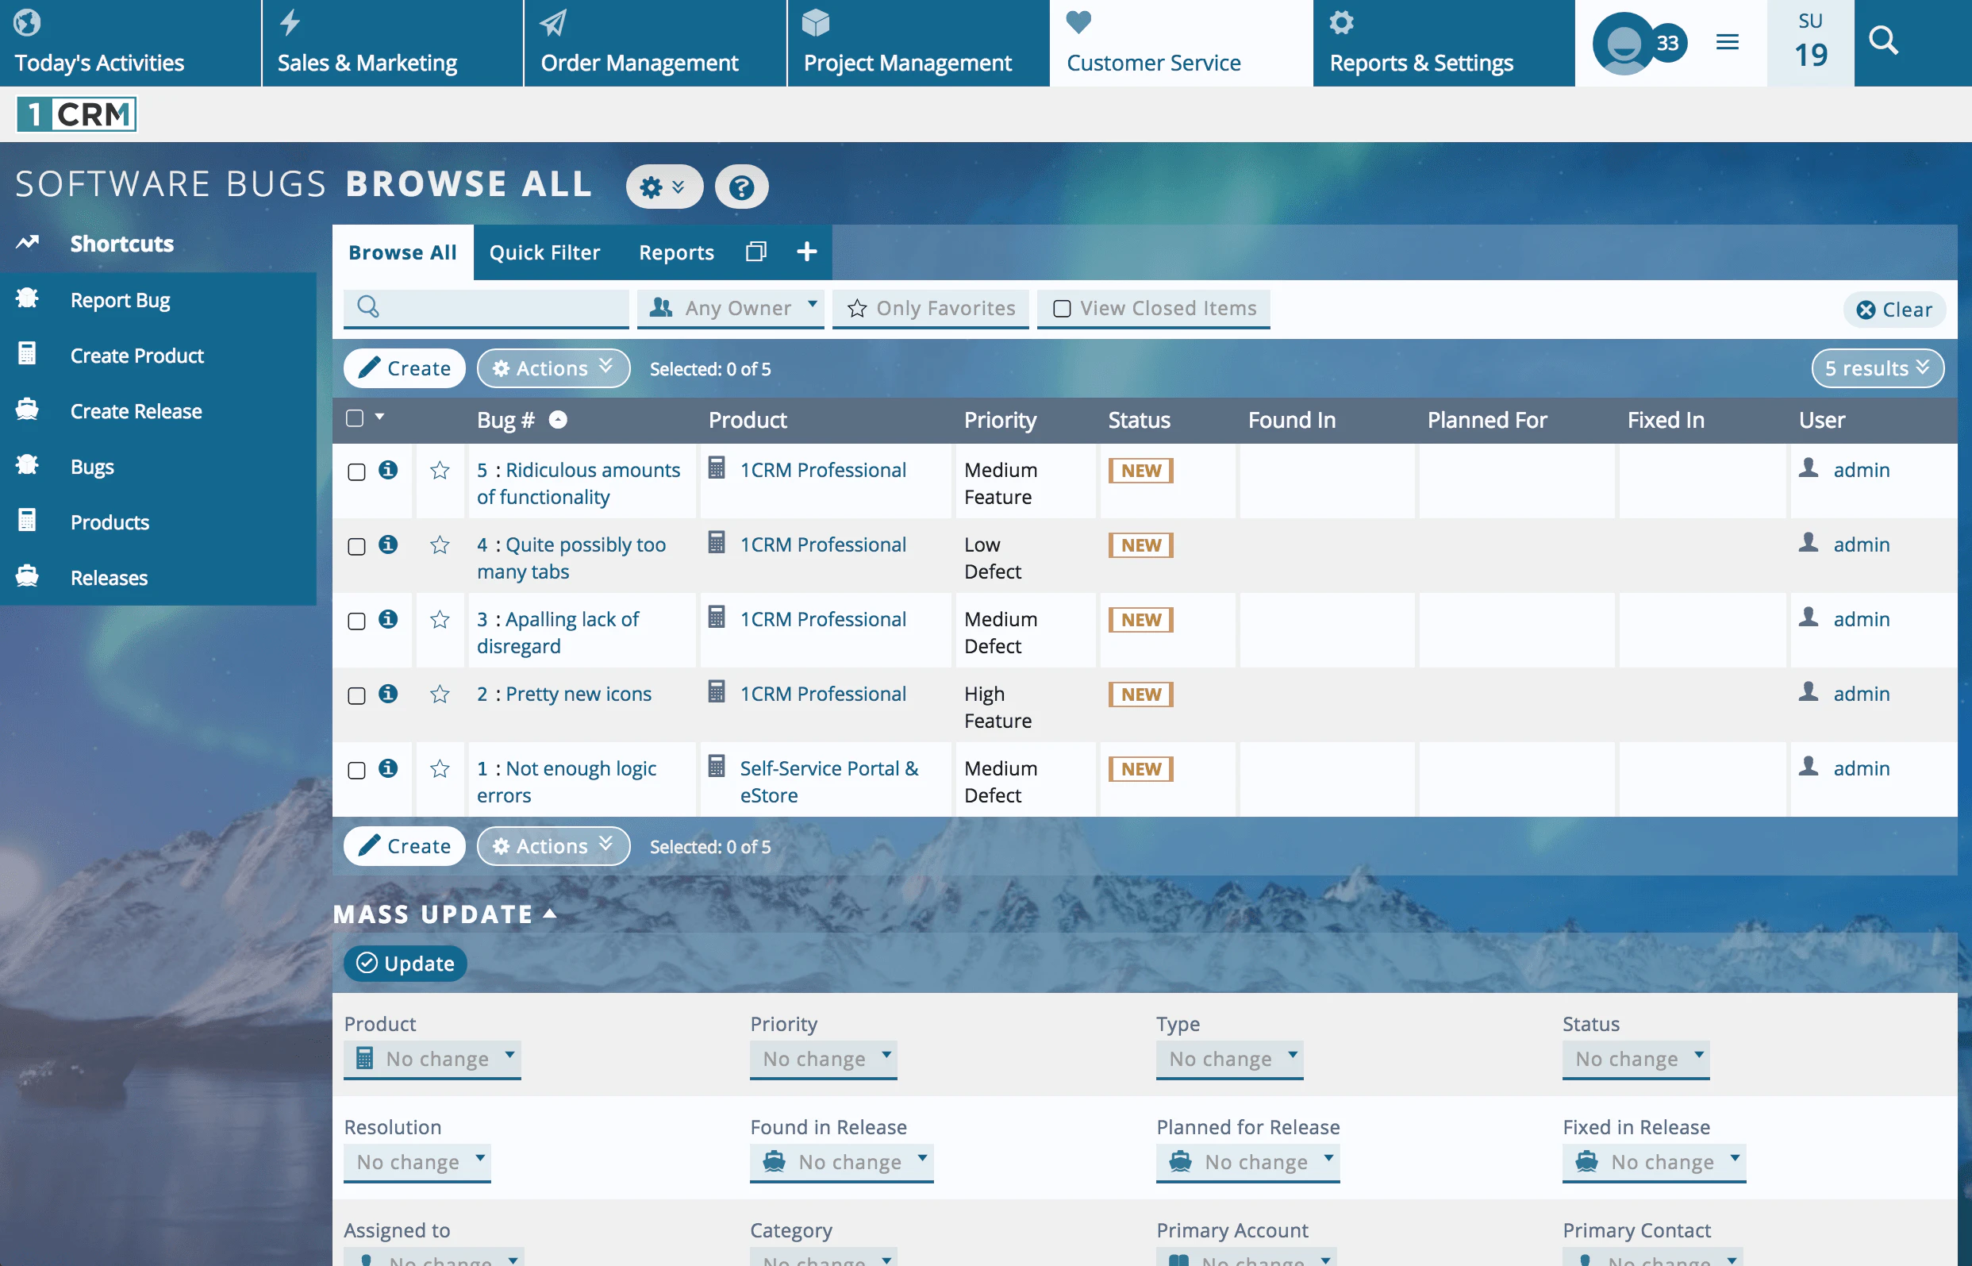
Task: Click the list search input field
Action: 486,308
